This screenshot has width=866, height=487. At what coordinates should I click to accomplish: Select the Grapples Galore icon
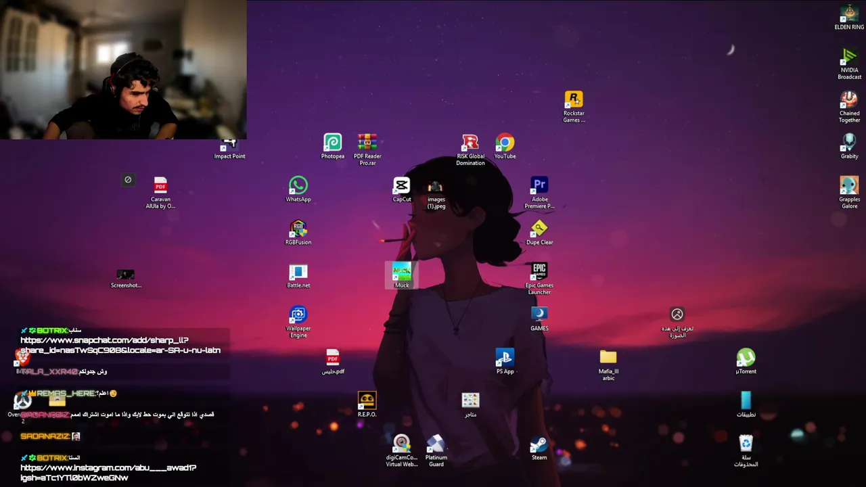(849, 193)
